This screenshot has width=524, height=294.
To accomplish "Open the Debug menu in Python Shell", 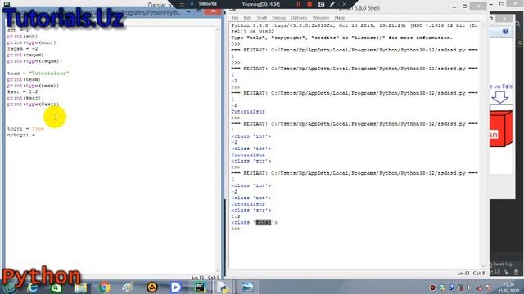I will [278, 18].
